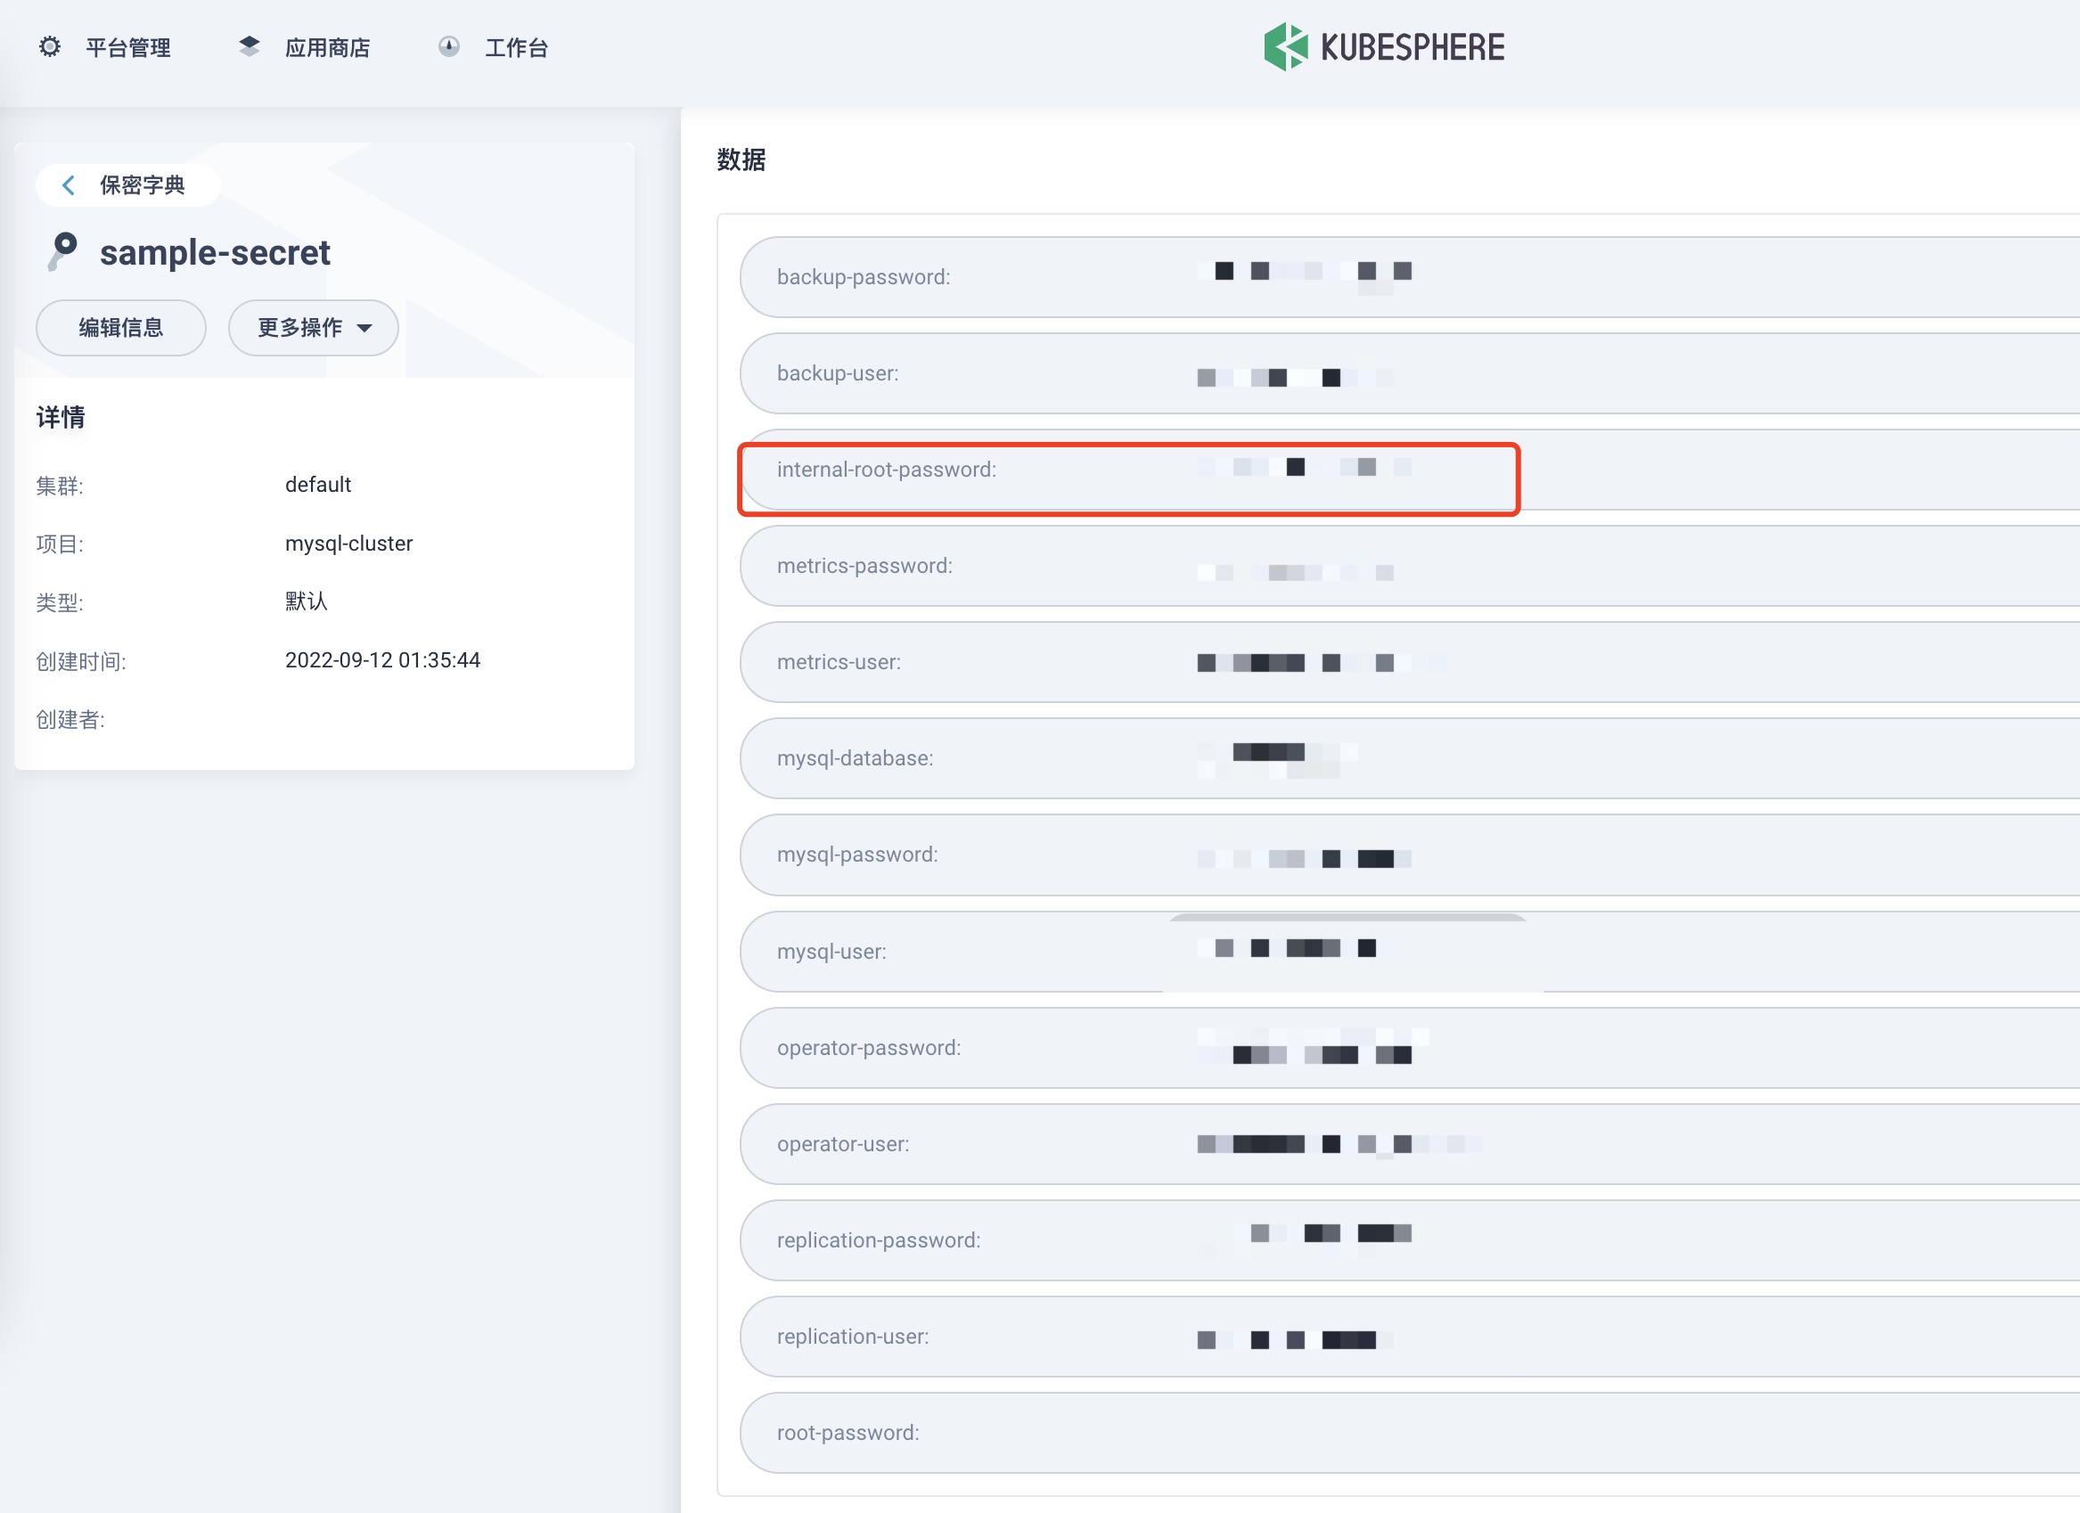
Task: Click the type value 默认
Action: pos(307,601)
